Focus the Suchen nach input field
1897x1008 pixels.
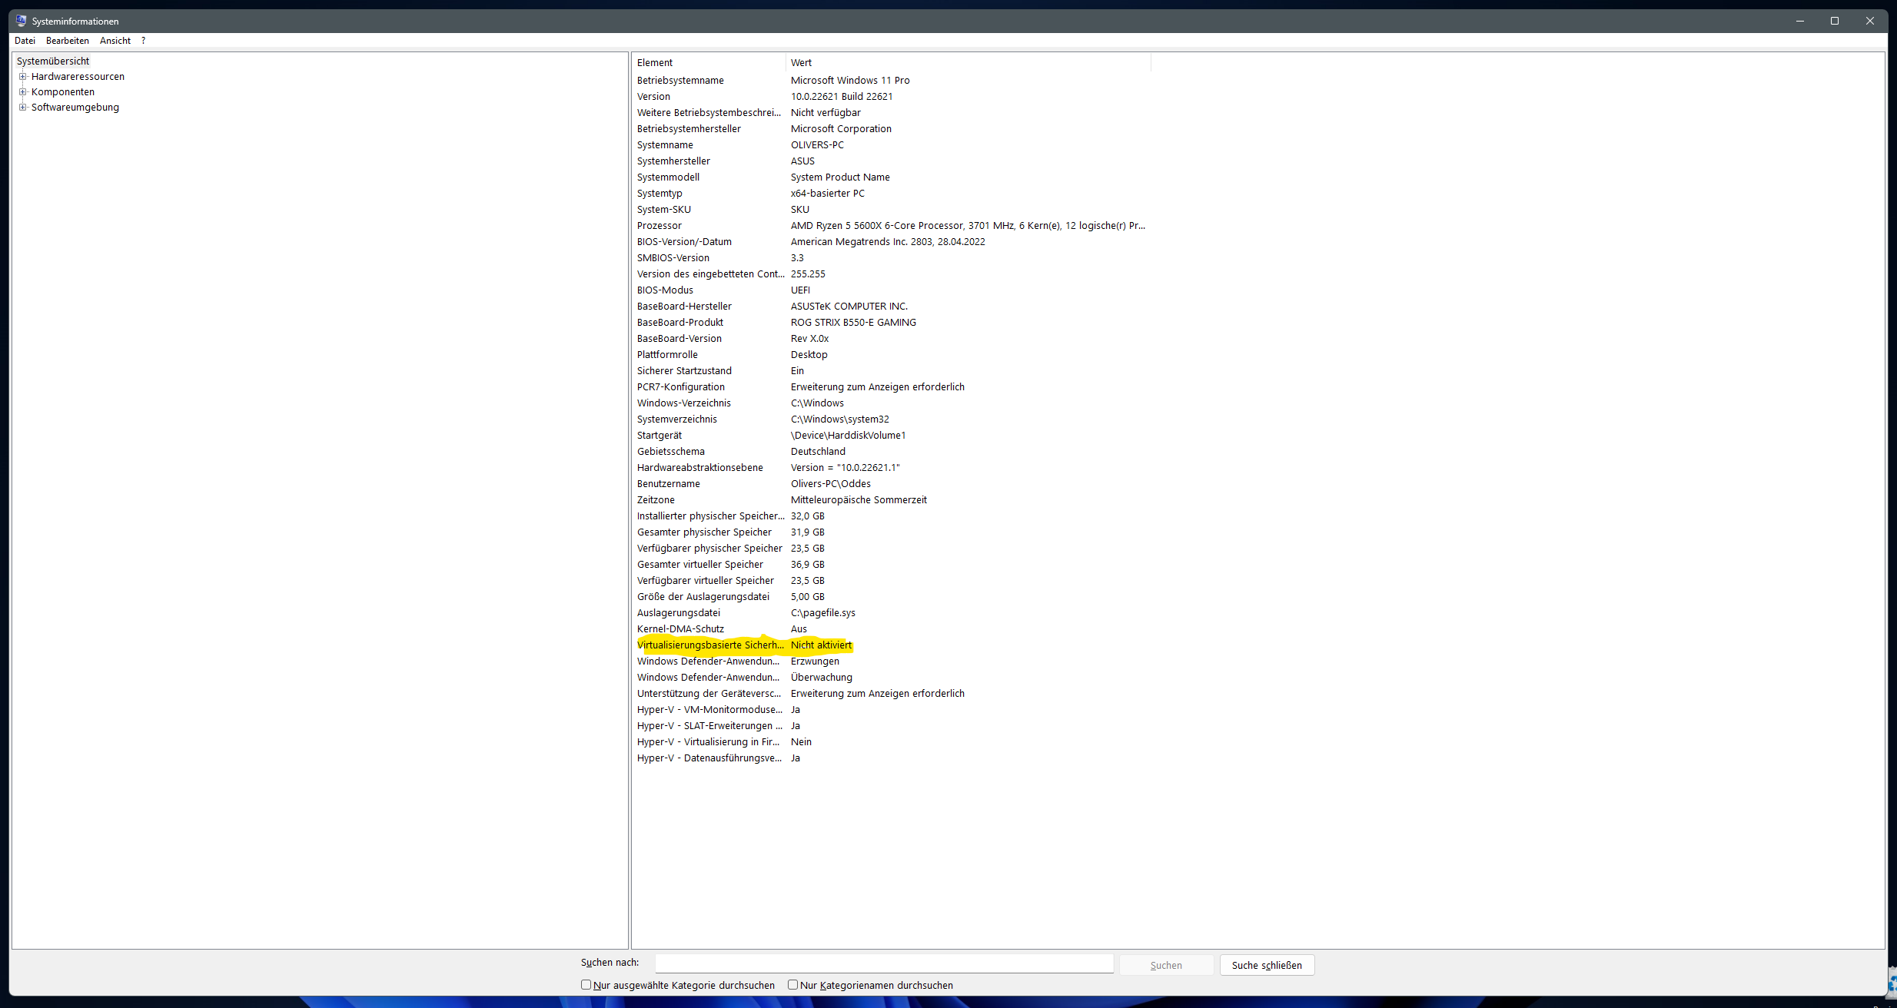pyautogui.click(x=884, y=963)
